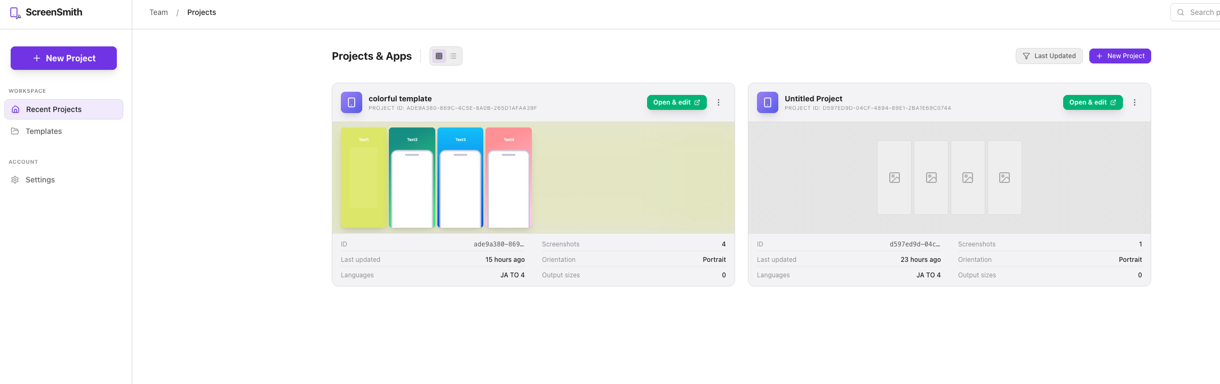Screen dimensions: 1220x384
Task: Click the Untitled Project phone icon
Action: pyautogui.click(x=768, y=102)
